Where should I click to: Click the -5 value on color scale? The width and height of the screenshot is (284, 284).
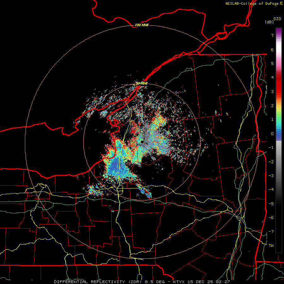coord(271,204)
